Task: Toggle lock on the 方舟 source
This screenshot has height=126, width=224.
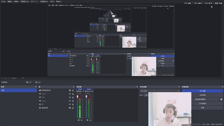Action: (x=73, y=97)
